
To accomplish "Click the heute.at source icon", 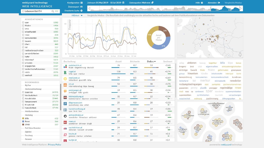I will (x=65, y=135).
